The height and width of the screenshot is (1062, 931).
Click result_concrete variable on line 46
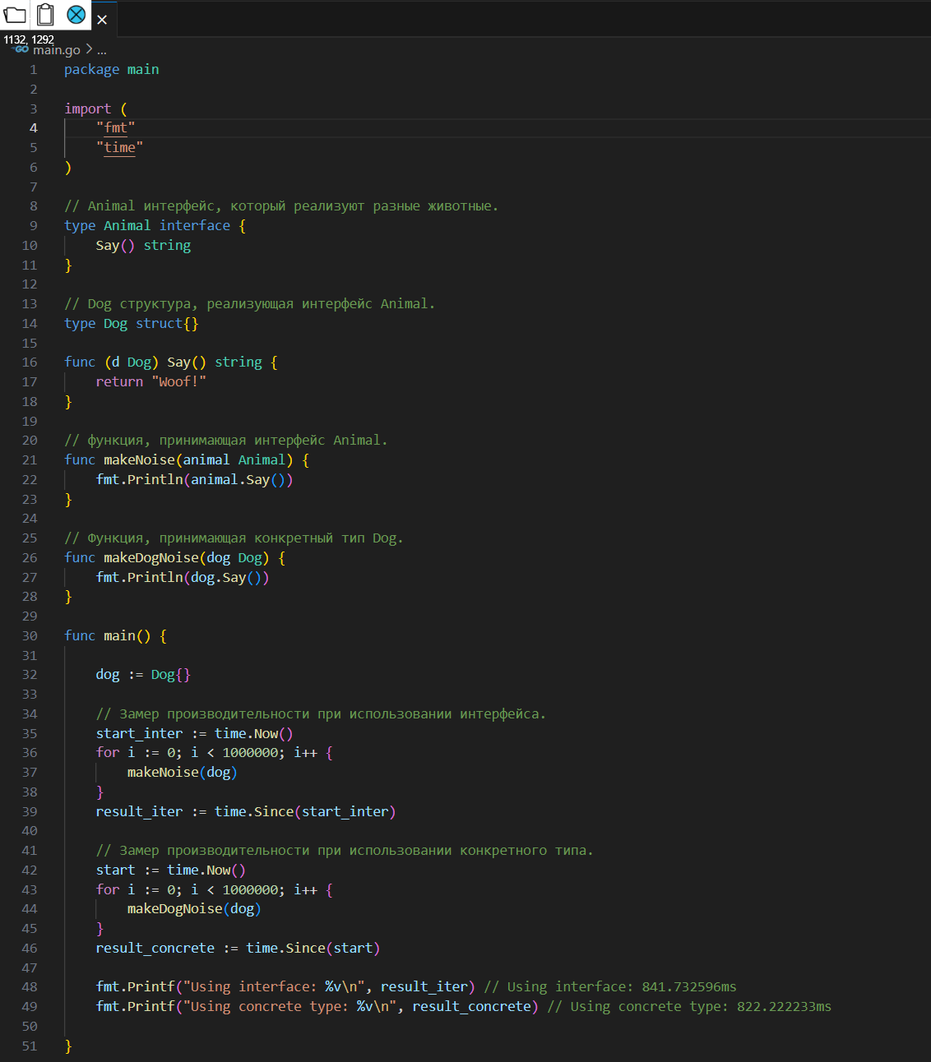pyautogui.click(x=155, y=948)
